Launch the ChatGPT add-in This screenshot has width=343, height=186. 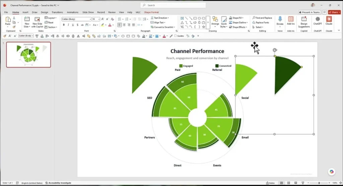pyautogui.click(x=318, y=20)
